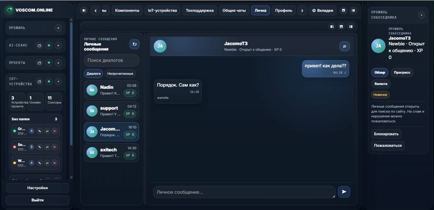Collapse the IoT-устройства sidebar section
This screenshot has height=210, width=434.
tap(58, 81)
